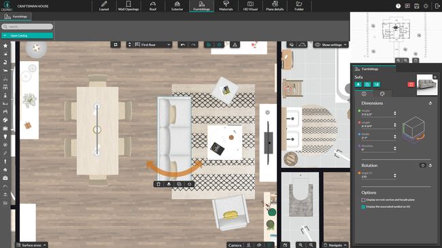This screenshot has height=248, width=442.
Task: Select the favorites star in sidebar
Action: tap(5, 46)
